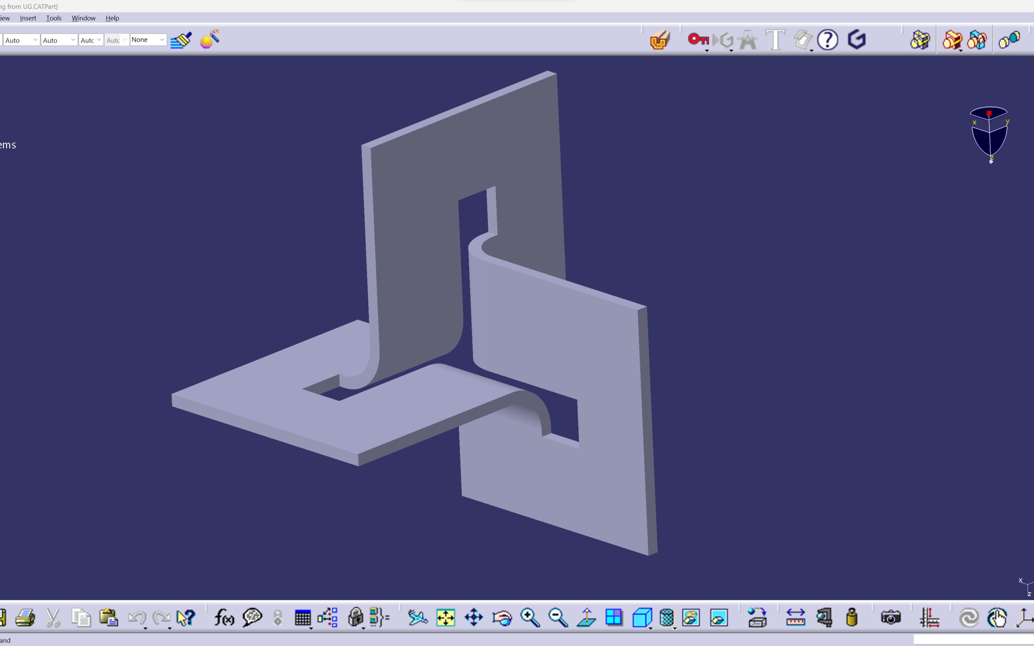
Task: Toggle the Hide/Show icon
Action: point(691,618)
